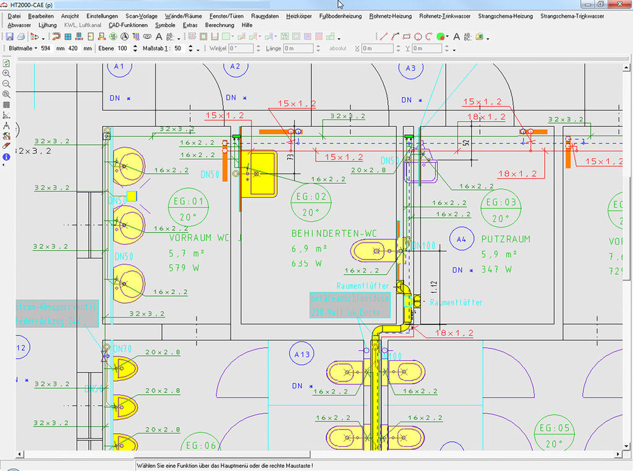Open the Heizkörper menu
633x471 pixels.
pyautogui.click(x=299, y=16)
